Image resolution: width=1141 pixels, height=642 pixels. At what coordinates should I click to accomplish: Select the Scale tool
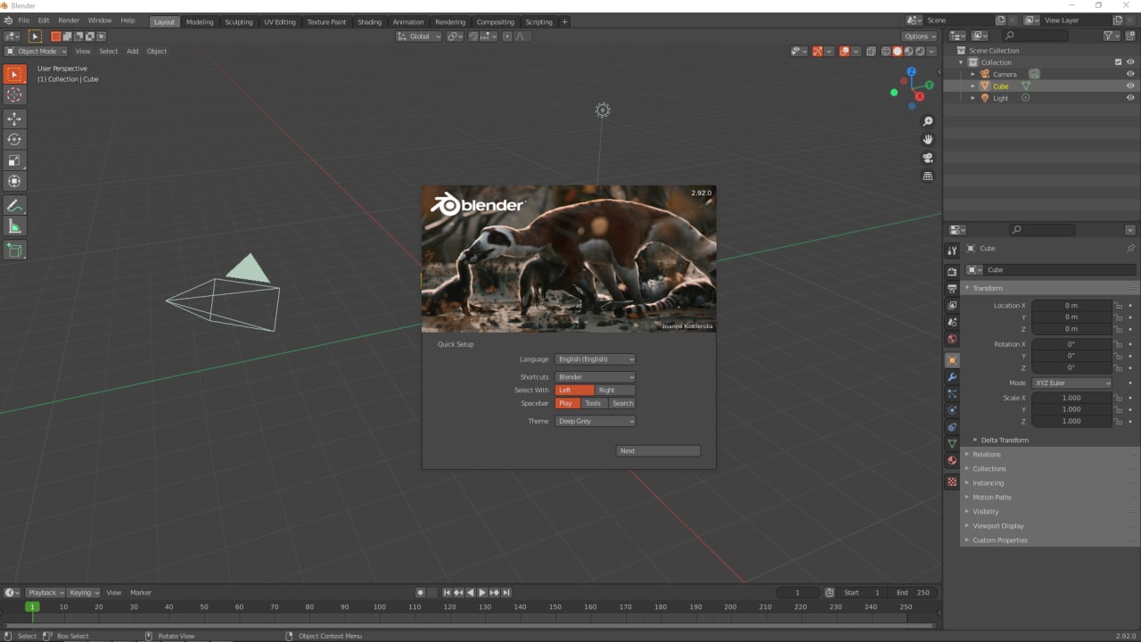click(14, 160)
